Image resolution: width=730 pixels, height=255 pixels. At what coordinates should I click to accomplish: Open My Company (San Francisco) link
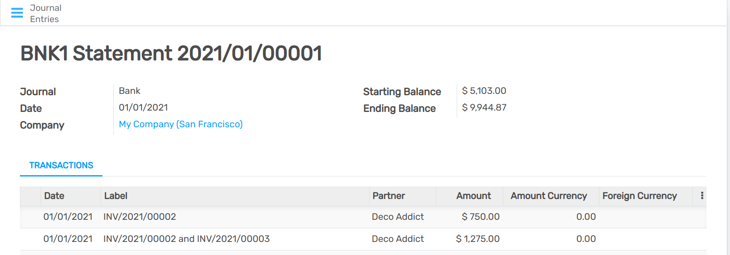[181, 124]
